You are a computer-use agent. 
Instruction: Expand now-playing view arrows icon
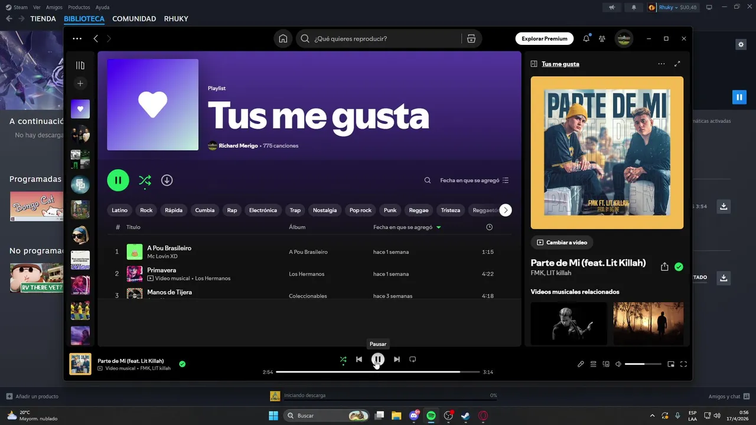tap(677, 64)
